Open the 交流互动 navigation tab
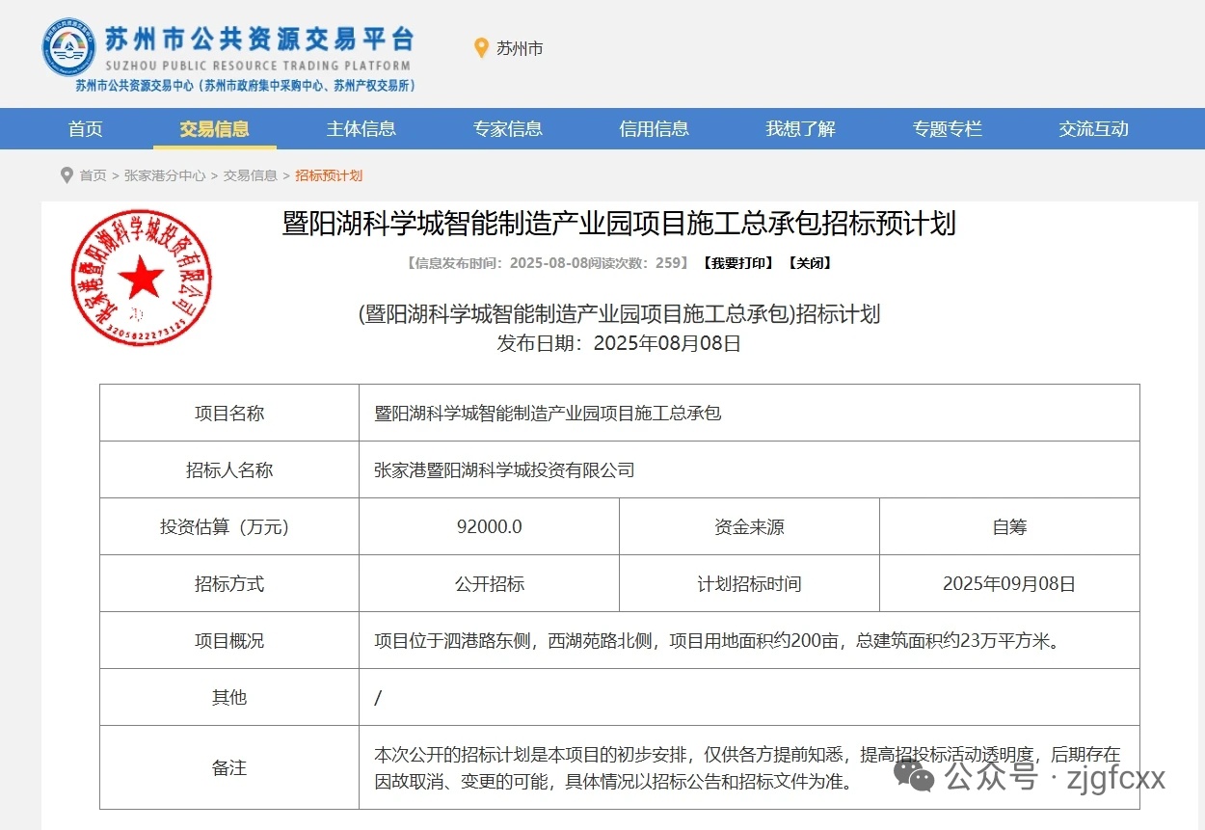The width and height of the screenshot is (1205, 830). pos(1093,129)
